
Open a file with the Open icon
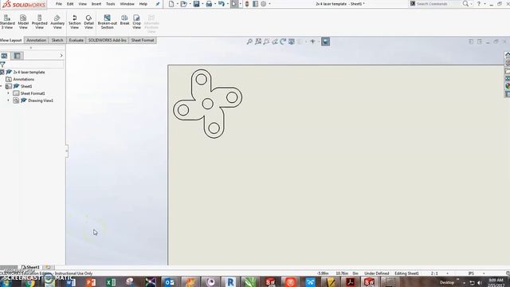(x=183, y=4)
